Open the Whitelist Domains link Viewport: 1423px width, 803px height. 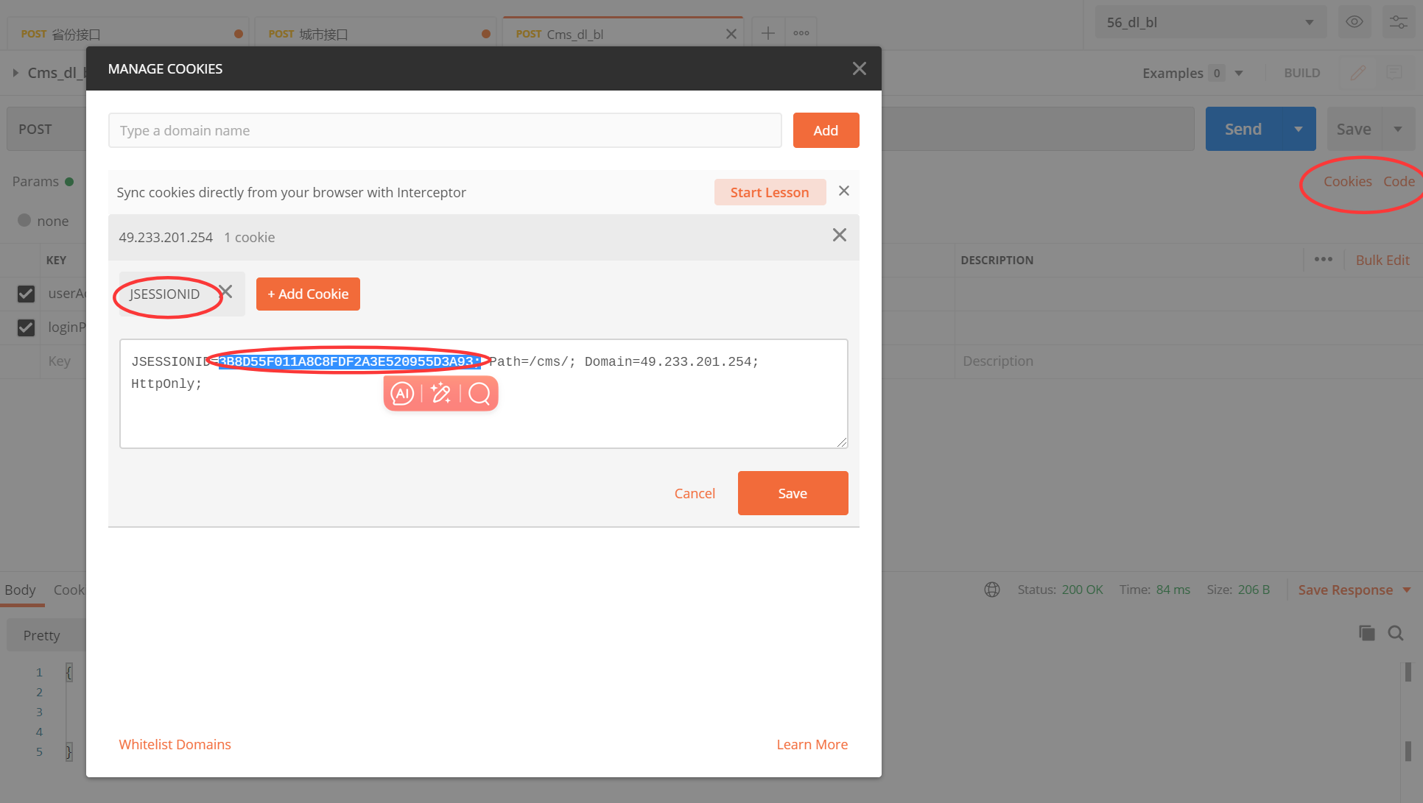click(x=175, y=744)
